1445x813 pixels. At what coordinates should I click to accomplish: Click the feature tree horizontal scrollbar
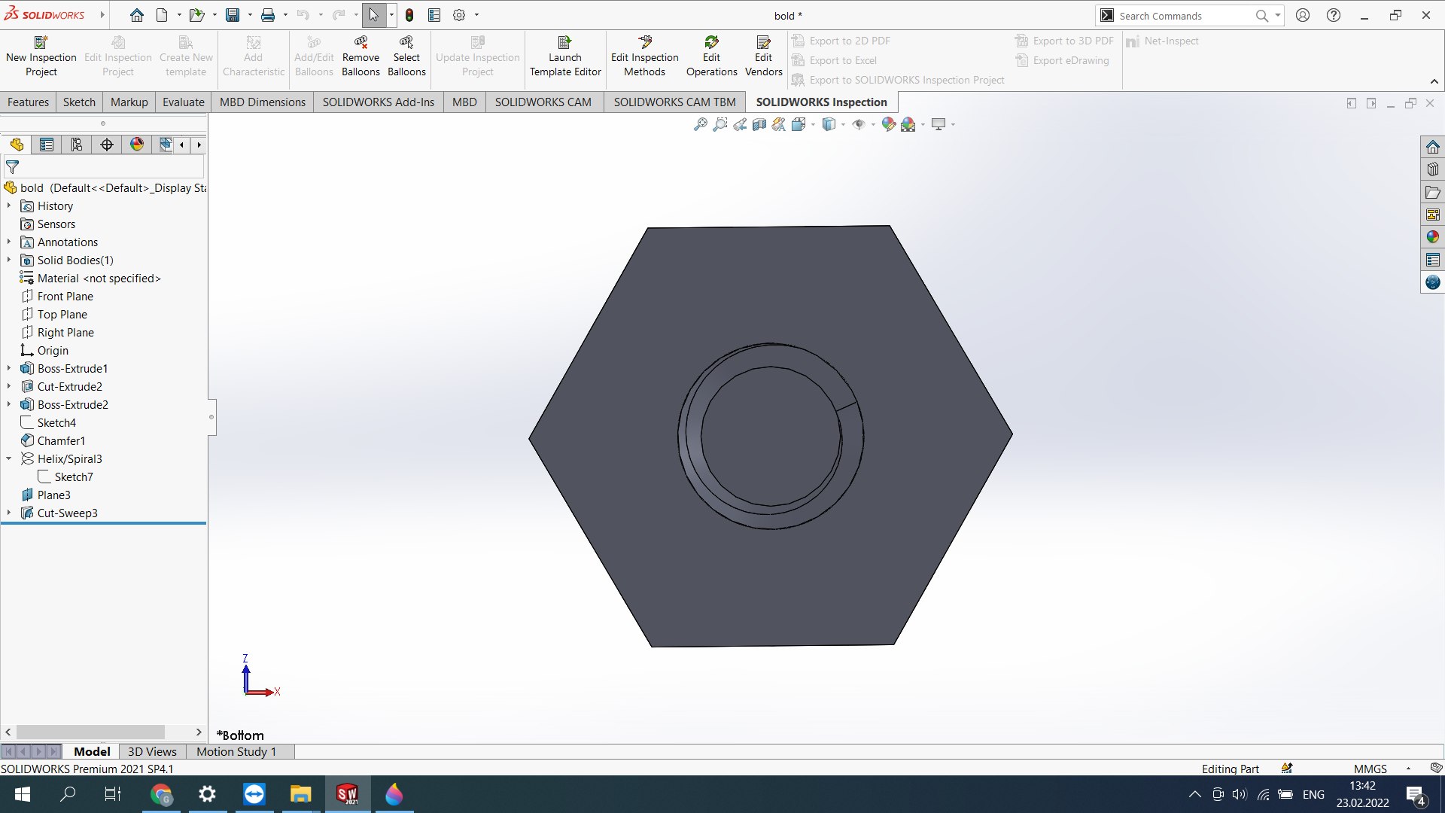(90, 732)
